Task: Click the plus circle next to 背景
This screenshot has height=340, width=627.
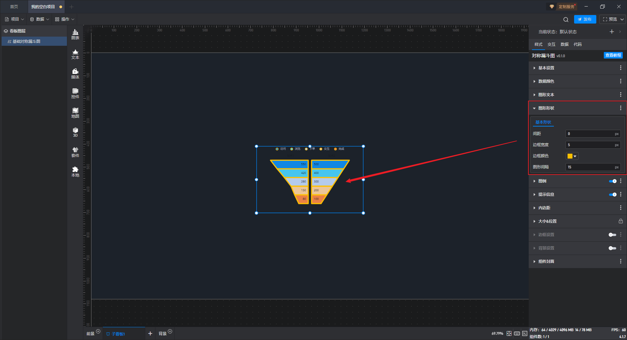Action: pyautogui.click(x=170, y=331)
